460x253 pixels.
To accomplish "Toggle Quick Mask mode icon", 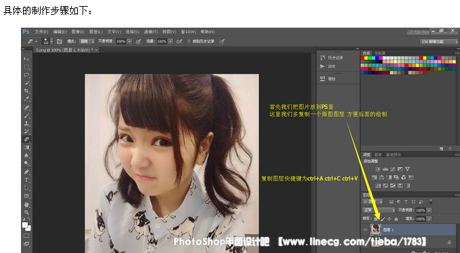I will click(26, 235).
